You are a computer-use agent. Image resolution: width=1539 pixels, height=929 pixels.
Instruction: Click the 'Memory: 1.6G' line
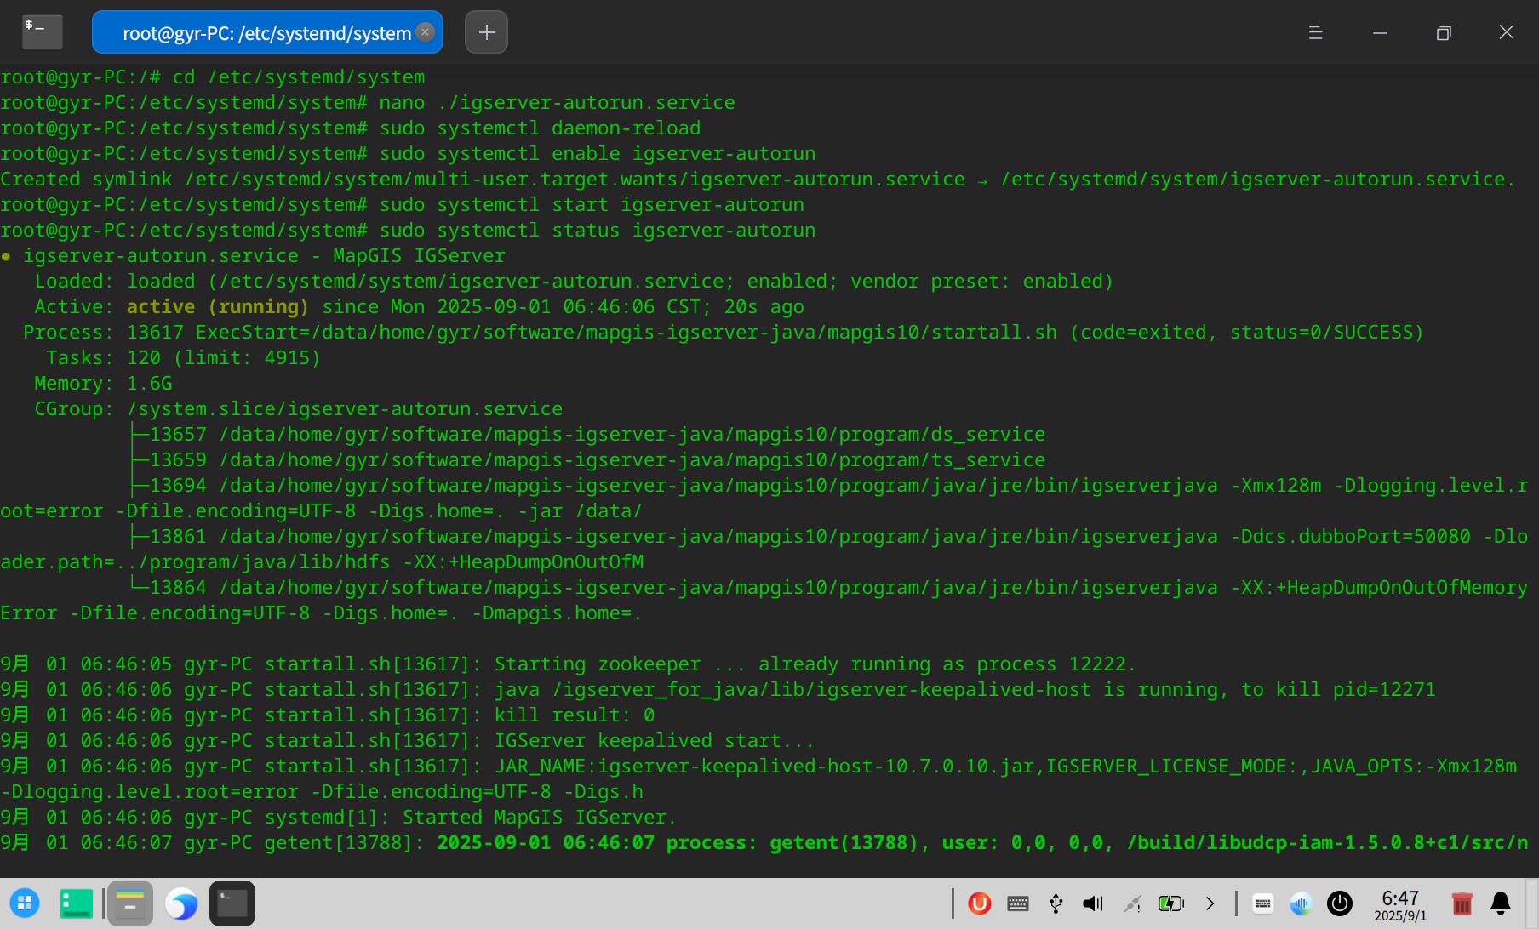pyautogui.click(x=103, y=383)
